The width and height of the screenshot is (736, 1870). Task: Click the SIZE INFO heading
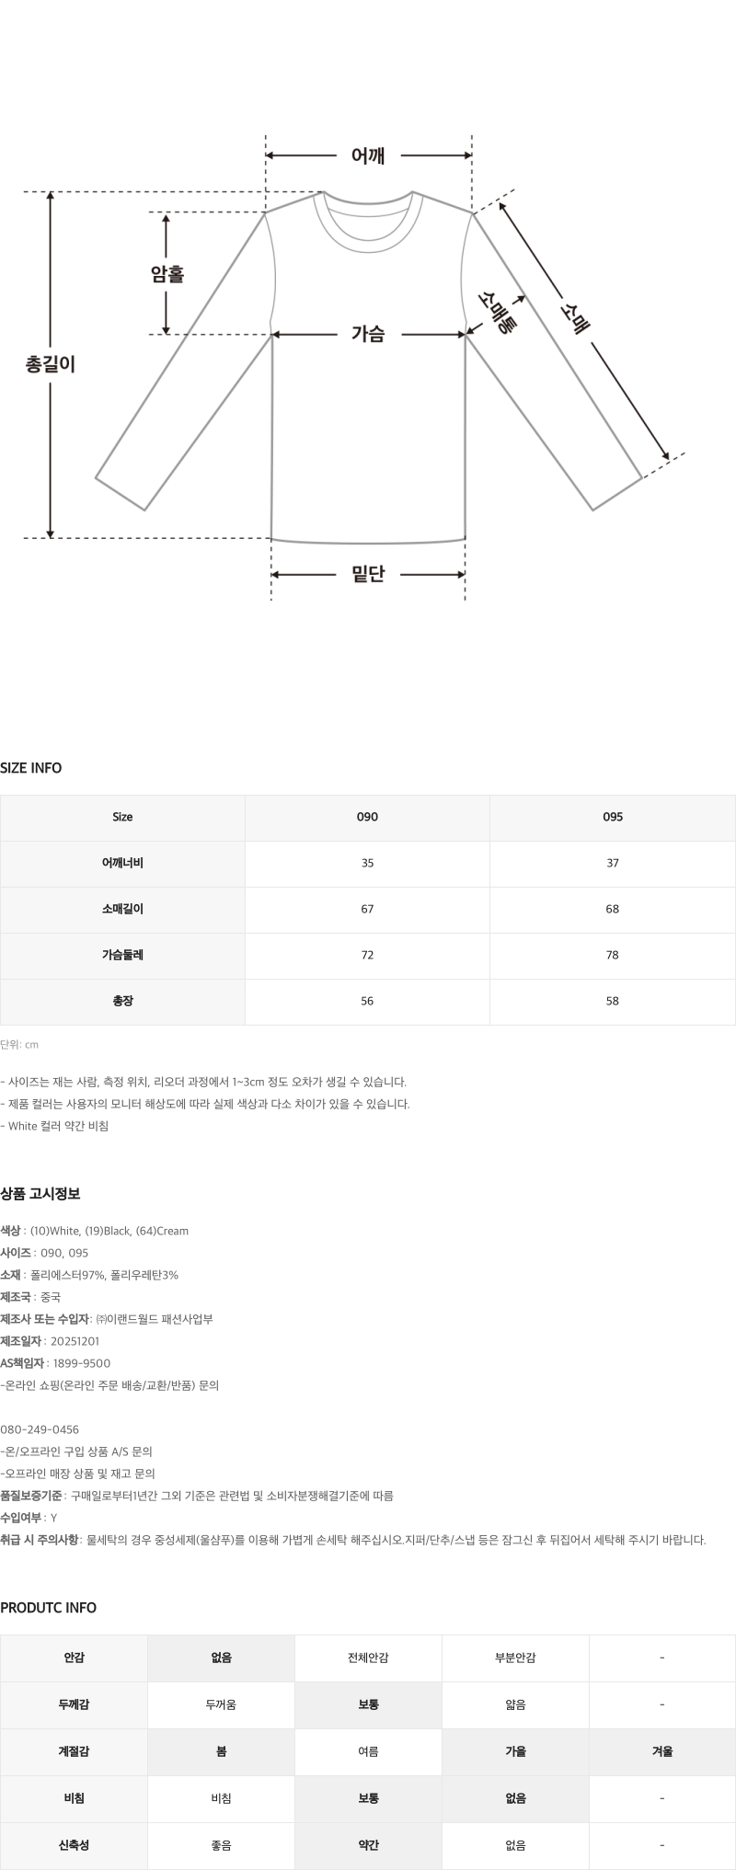(31, 768)
